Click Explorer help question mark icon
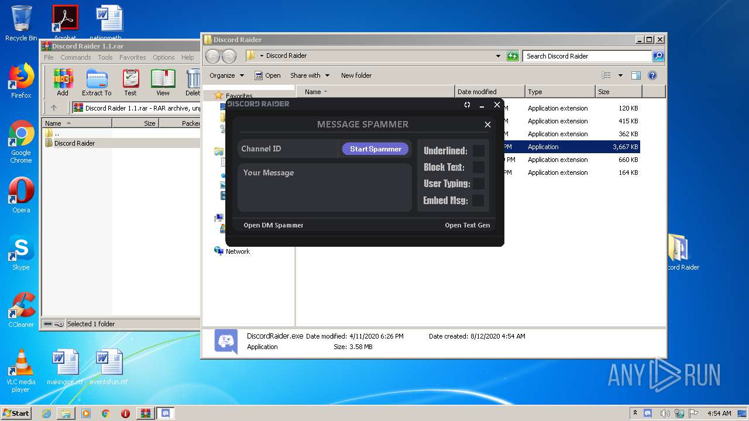 [652, 75]
